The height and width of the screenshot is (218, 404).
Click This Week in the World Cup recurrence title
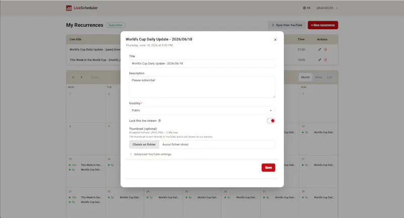[95, 60]
